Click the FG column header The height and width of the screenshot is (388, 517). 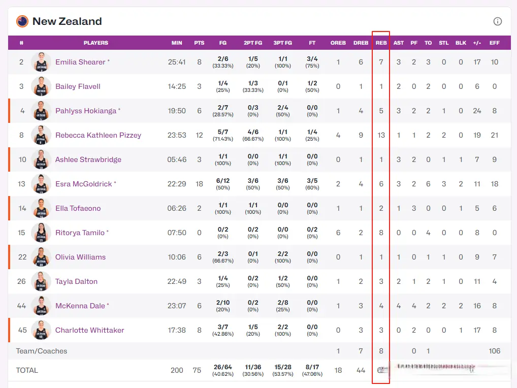(223, 43)
